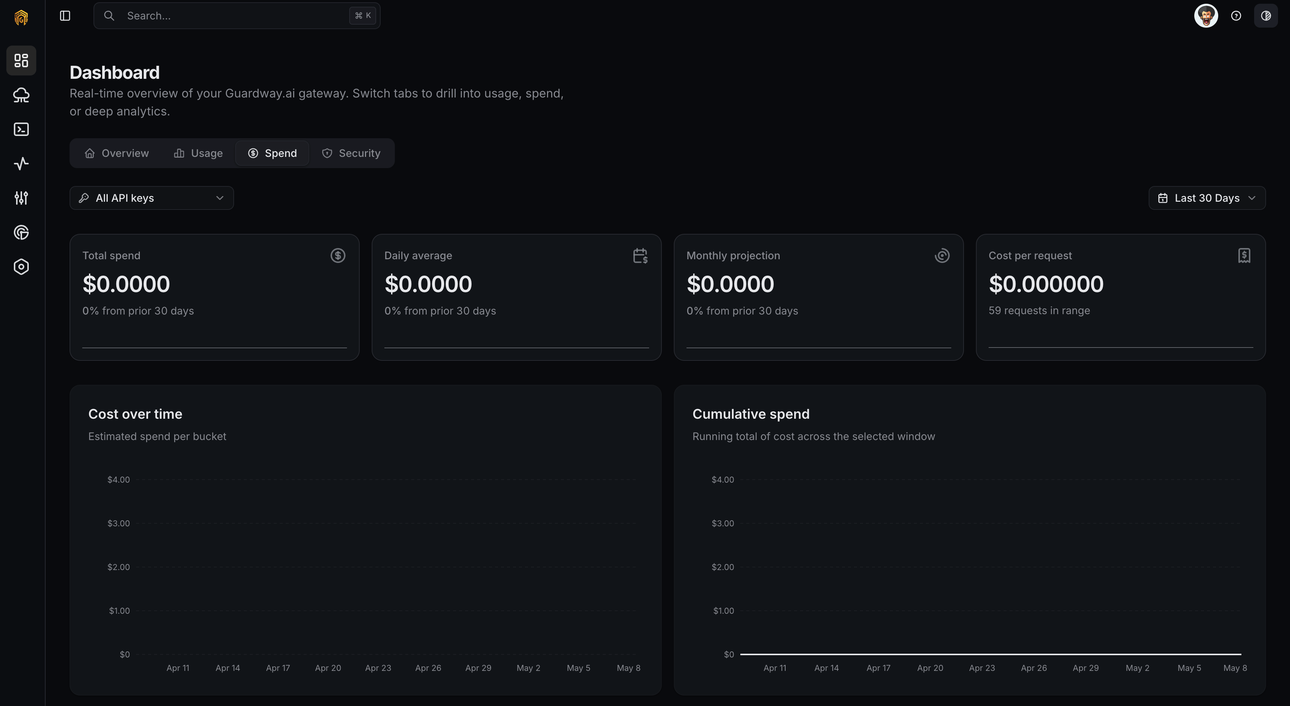Click the 'Cost over time' chart title
Viewport: 1290px width, 706px height.
135,414
